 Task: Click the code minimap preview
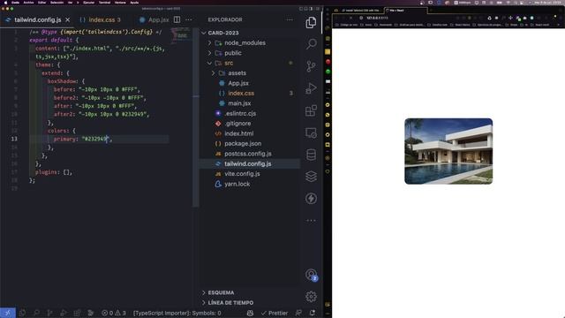click(x=180, y=35)
